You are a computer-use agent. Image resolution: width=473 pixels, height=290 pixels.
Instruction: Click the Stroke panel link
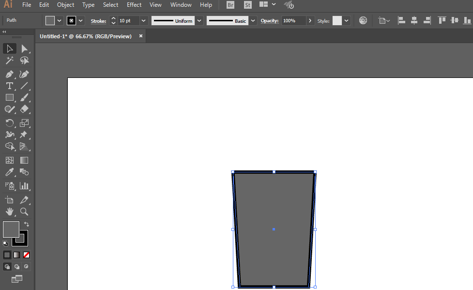point(98,21)
